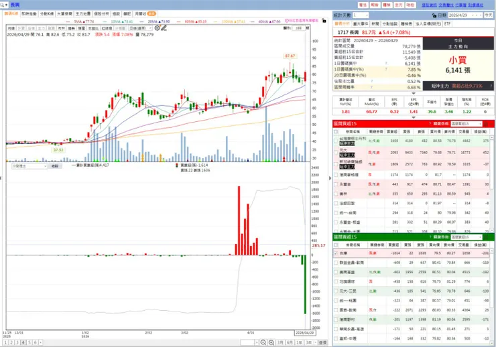Tick the 賣超15 table header checkbox
The height and width of the screenshot is (347, 496).
(336, 245)
